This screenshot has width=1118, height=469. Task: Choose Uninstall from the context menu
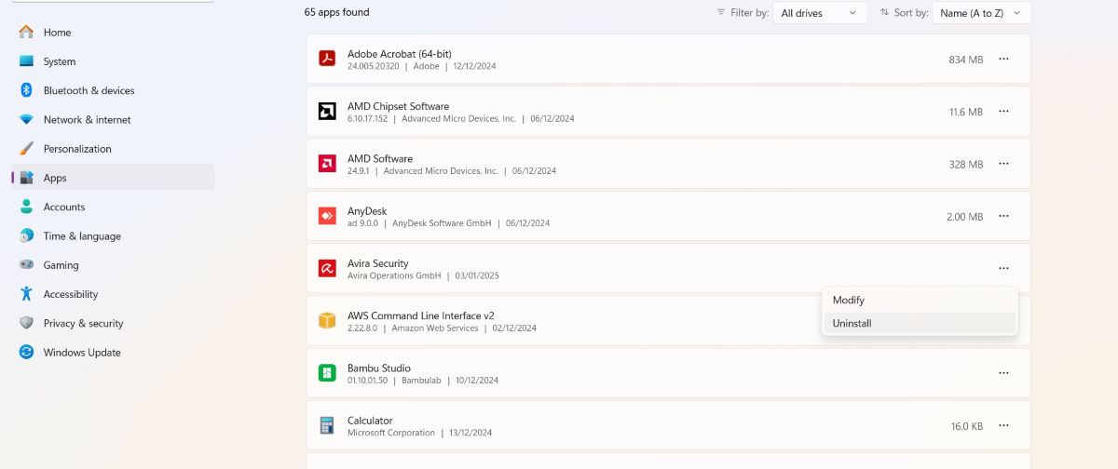tap(920, 324)
